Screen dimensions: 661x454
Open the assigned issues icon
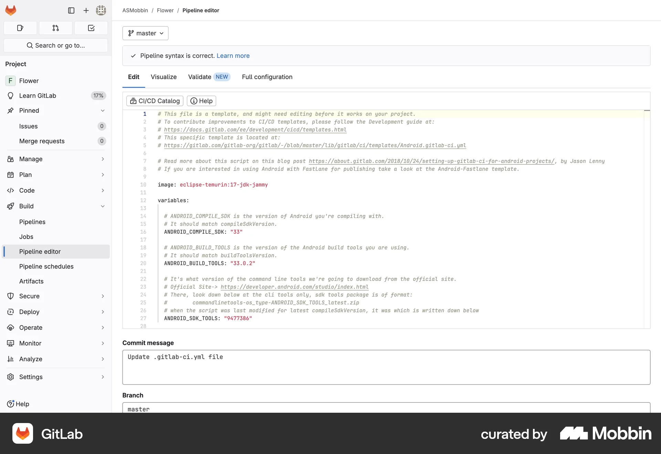pyautogui.click(x=20, y=28)
